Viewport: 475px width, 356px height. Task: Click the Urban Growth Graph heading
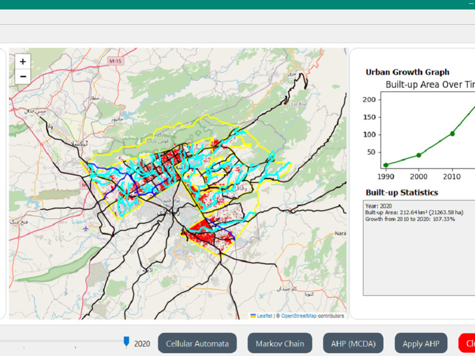tap(408, 72)
